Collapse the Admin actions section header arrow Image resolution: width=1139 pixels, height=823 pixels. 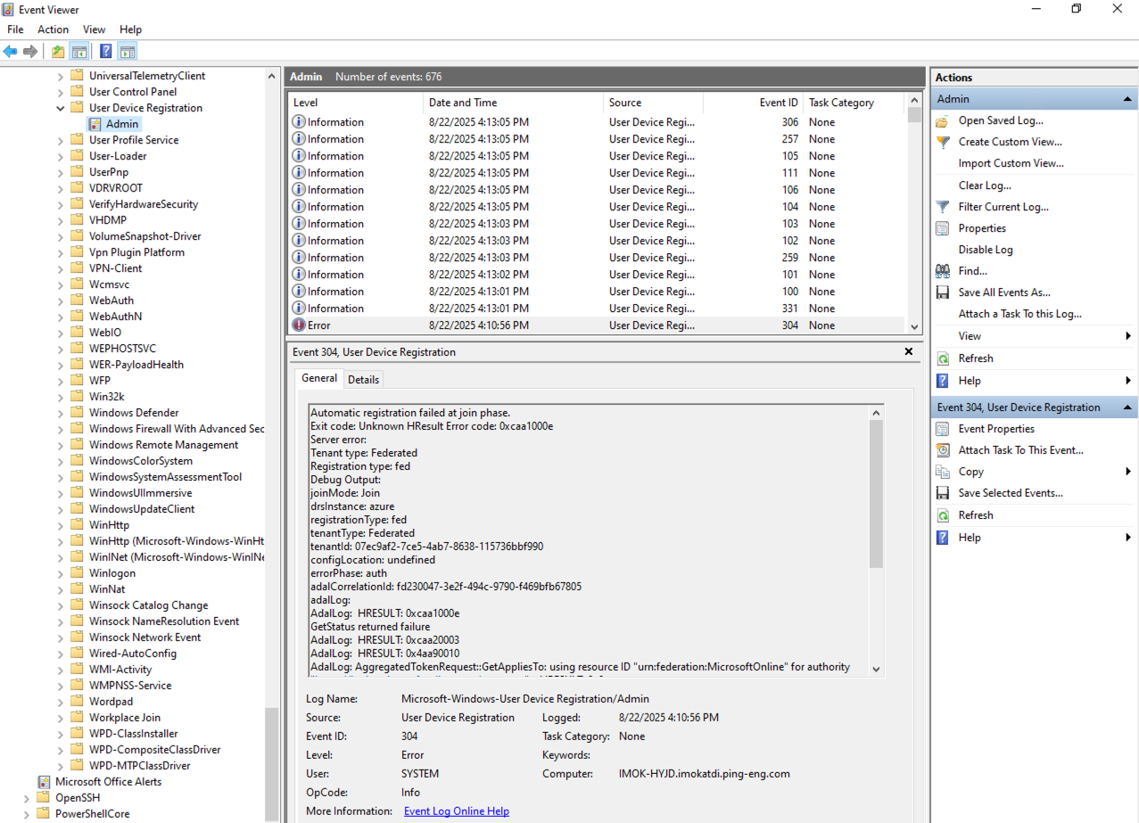tap(1126, 99)
